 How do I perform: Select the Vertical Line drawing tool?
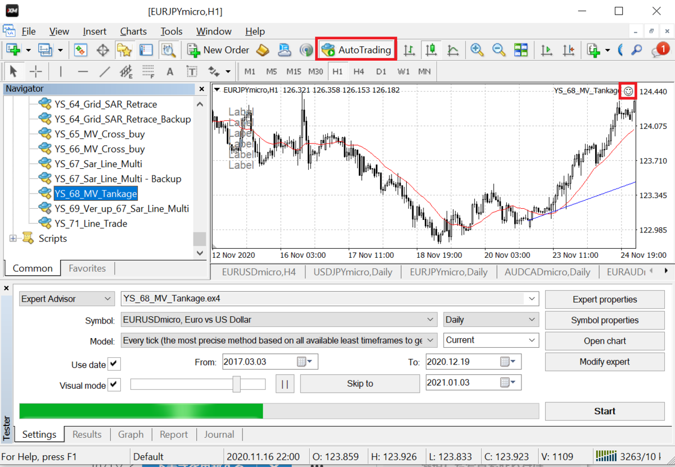point(60,71)
